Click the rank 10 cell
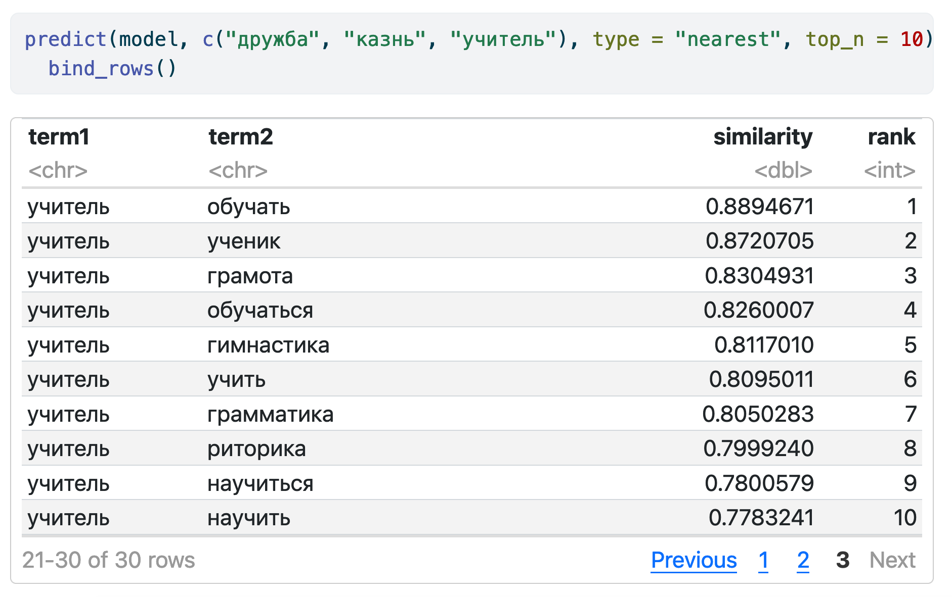Viewport: 952px width, 597px height. pos(904,518)
